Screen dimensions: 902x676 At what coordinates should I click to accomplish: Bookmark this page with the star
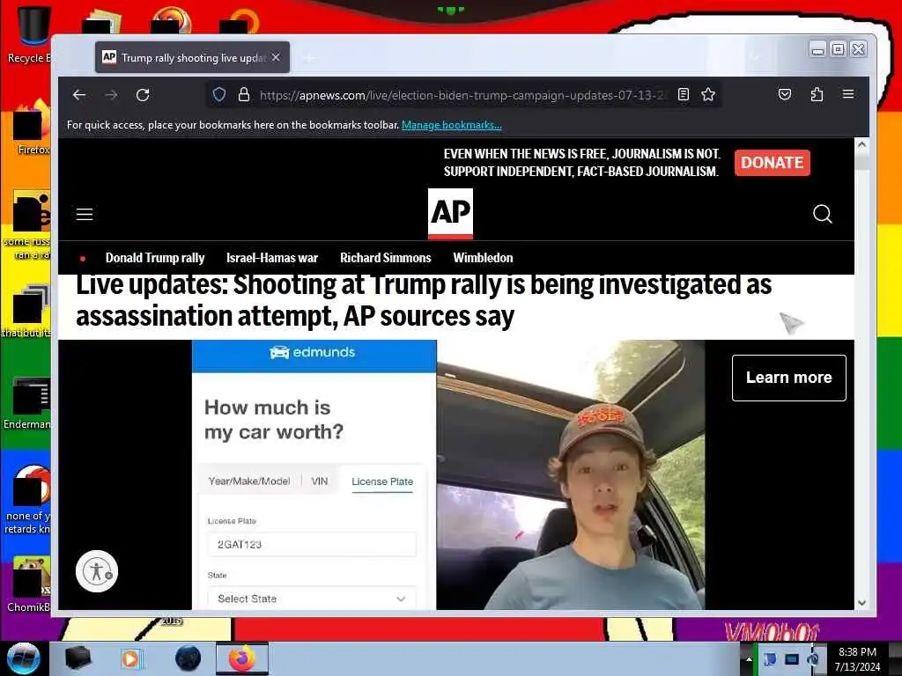(708, 95)
